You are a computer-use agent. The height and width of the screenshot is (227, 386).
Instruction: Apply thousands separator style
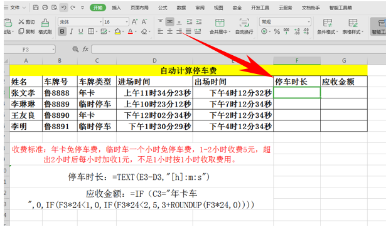tap(286, 31)
